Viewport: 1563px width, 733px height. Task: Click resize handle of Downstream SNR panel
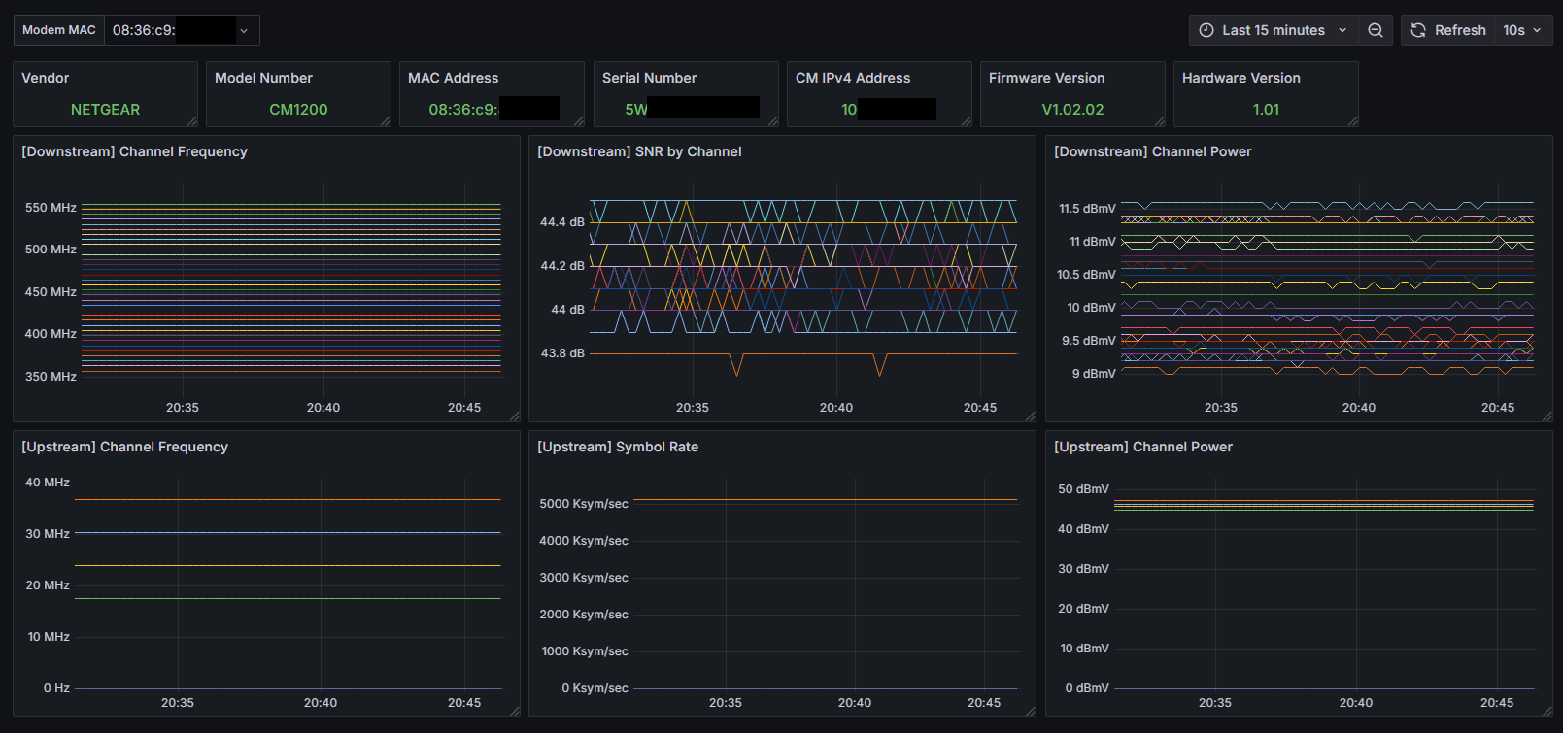1031,416
